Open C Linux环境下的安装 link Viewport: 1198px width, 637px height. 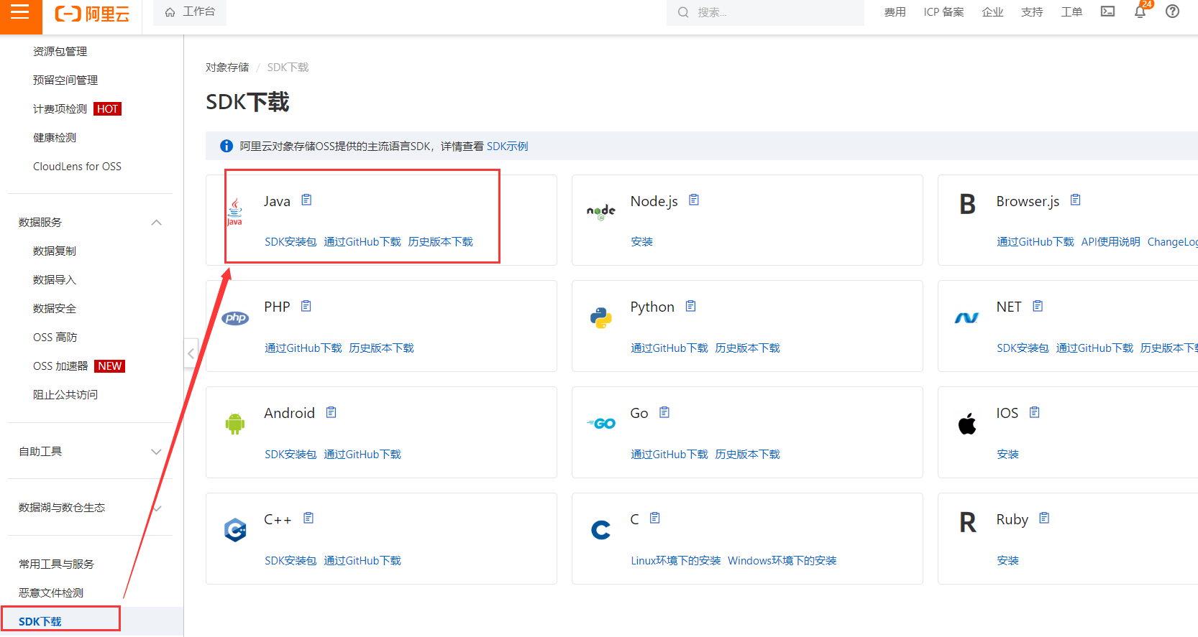click(x=676, y=560)
